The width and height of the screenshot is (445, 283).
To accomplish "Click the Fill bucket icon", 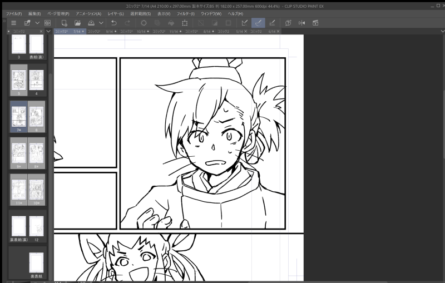I will 171,23.
